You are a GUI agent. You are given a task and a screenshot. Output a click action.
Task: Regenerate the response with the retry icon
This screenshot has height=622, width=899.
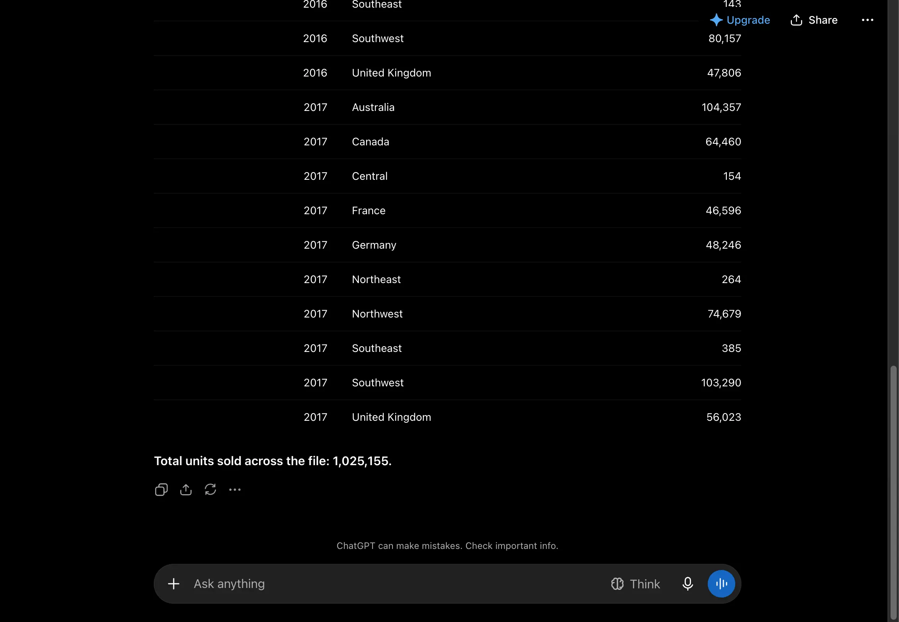210,490
